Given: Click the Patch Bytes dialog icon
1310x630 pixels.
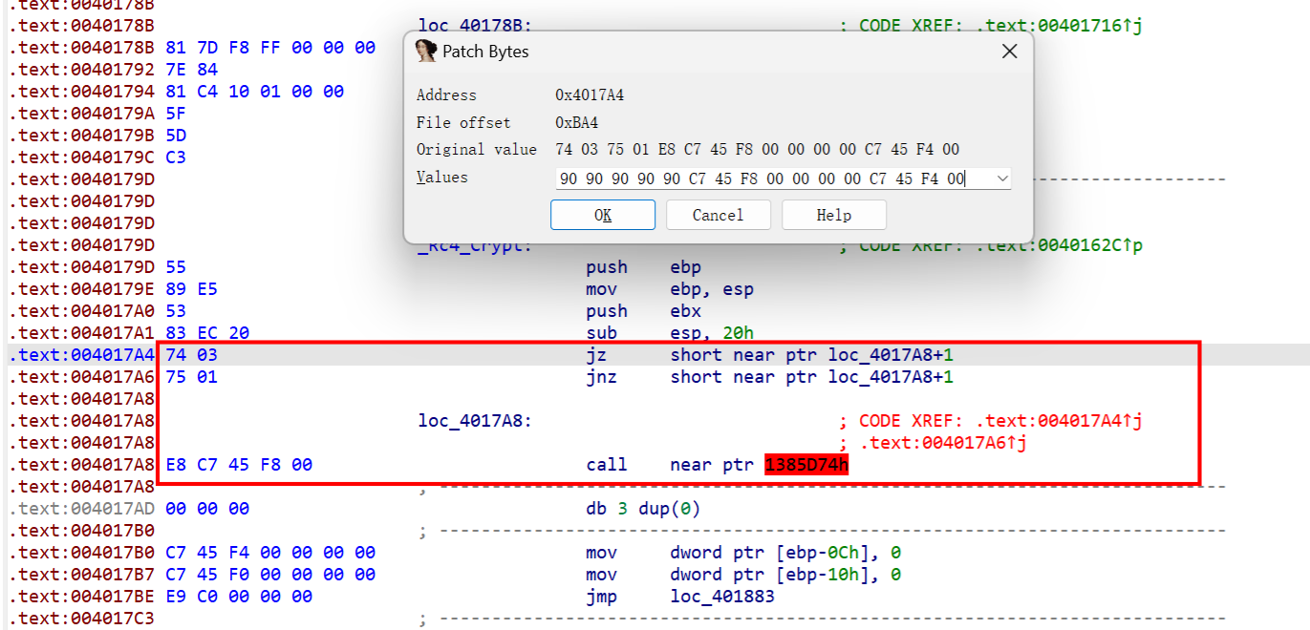Looking at the screenshot, I should click(426, 52).
